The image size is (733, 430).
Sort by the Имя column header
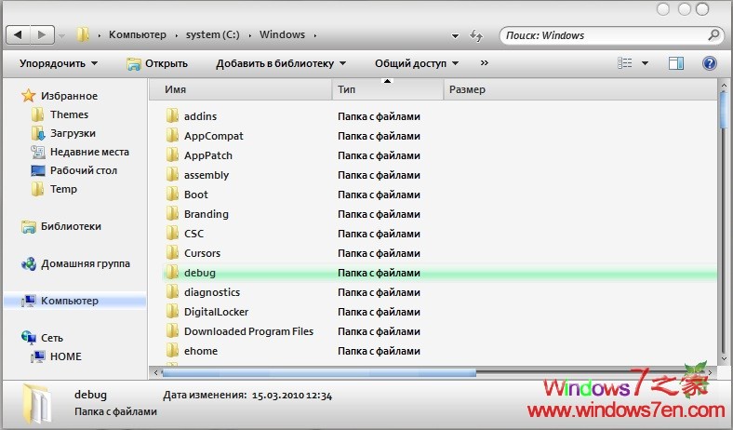(x=241, y=89)
